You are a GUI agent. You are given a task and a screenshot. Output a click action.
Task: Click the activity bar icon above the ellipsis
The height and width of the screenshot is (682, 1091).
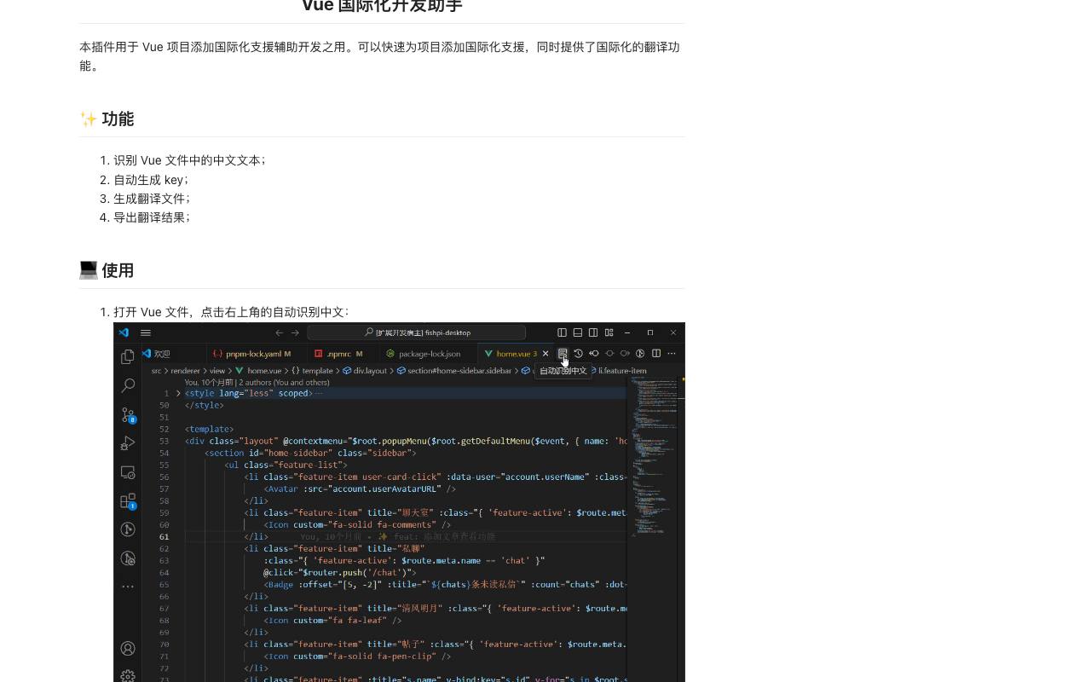[x=128, y=558]
